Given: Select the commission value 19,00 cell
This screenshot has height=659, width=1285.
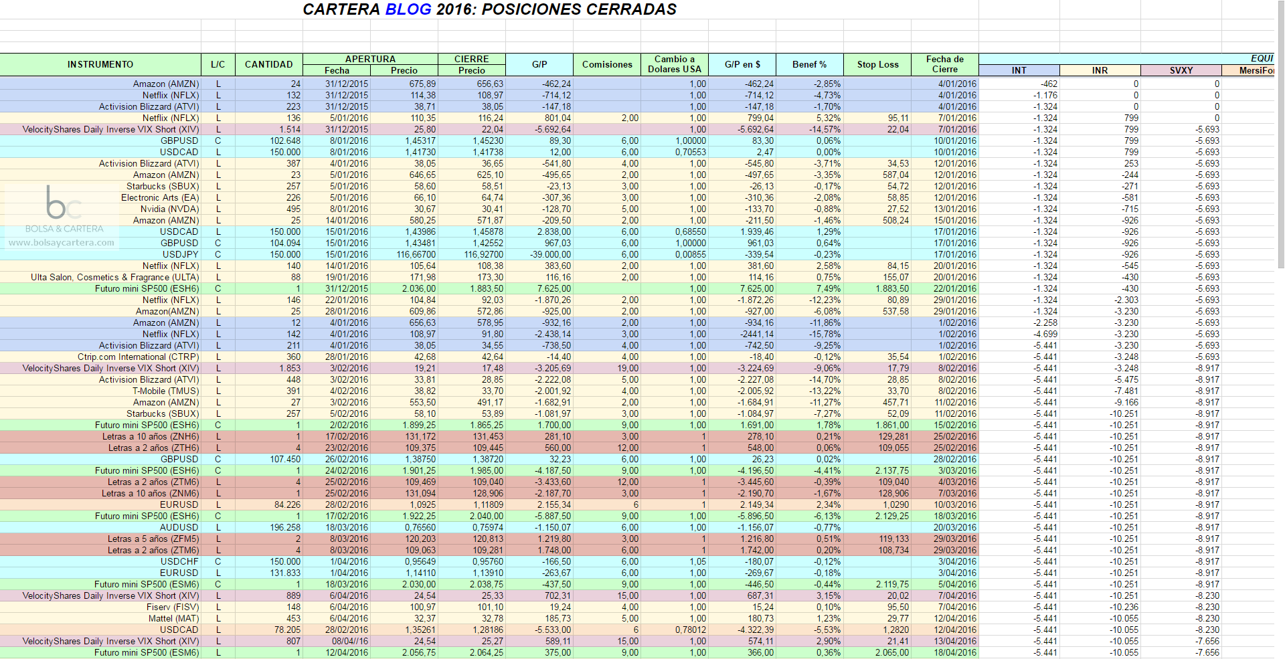Looking at the screenshot, I should point(607,368).
